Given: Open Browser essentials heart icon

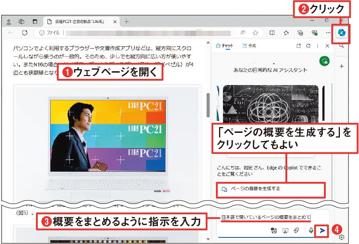Looking at the screenshot, I should [x=315, y=33].
